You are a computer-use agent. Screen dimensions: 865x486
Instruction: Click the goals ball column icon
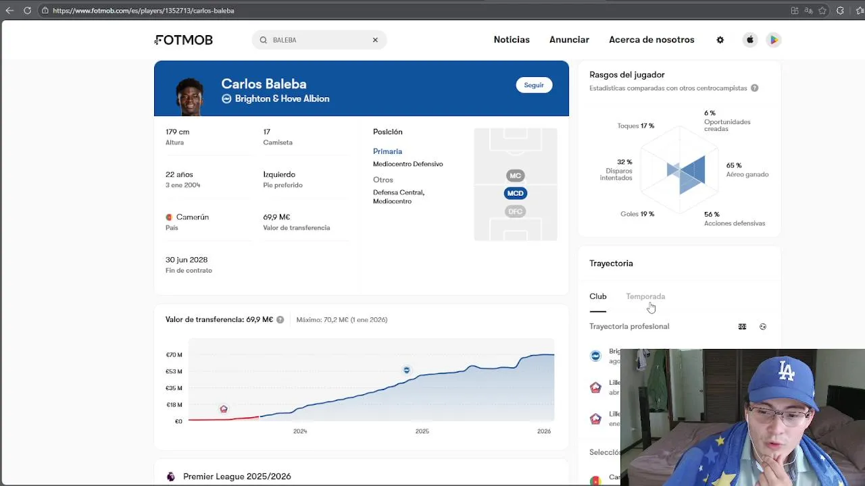point(763,327)
